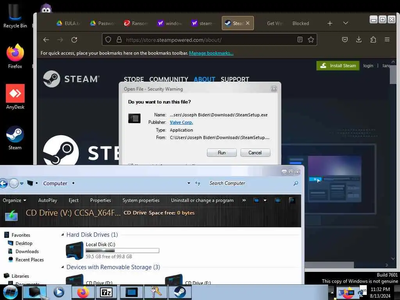
Task: Open the Explorer help question-mark icon
Action: pyautogui.click(x=292, y=200)
